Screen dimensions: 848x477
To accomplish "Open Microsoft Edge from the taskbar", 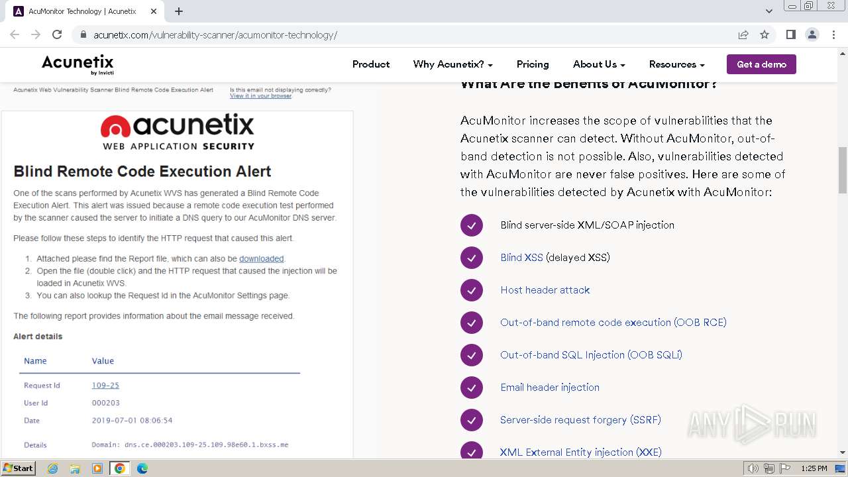I will [x=142, y=468].
